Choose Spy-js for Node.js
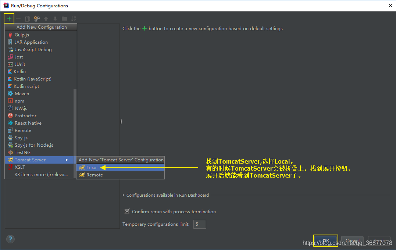The image size is (396, 250). click(x=39, y=145)
